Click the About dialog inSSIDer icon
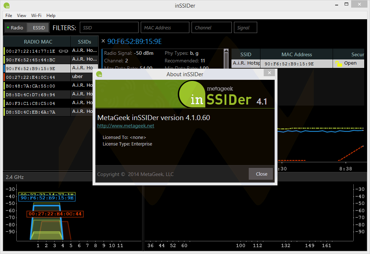The width and height of the screenshot is (370, 254). coord(99,74)
